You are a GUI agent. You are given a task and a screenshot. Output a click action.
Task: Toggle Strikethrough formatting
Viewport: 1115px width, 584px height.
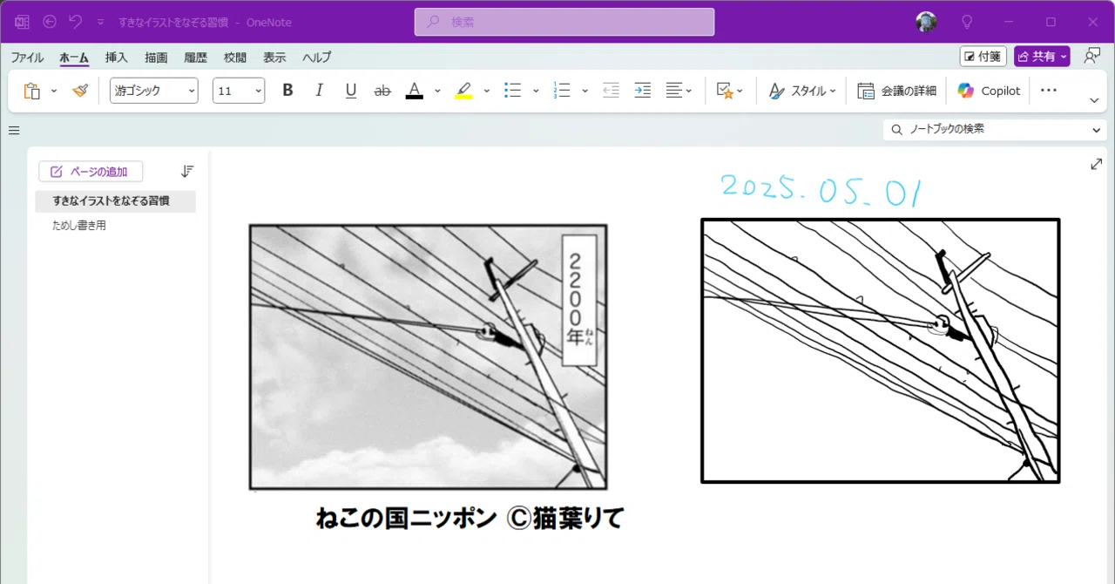click(382, 91)
